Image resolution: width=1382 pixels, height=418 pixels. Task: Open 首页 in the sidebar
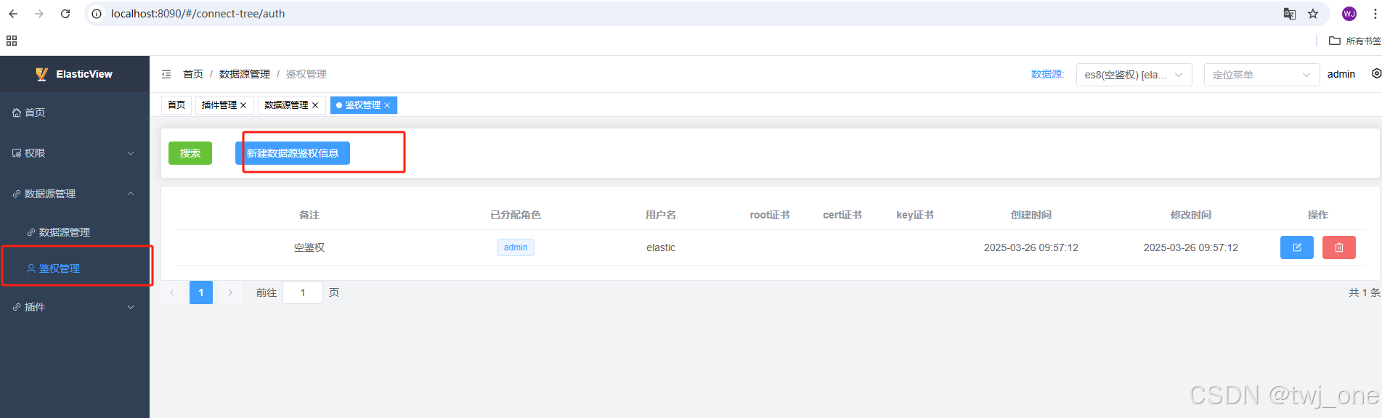click(75, 112)
